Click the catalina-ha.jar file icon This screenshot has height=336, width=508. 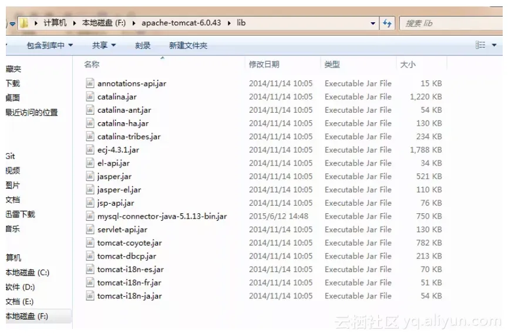point(90,123)
